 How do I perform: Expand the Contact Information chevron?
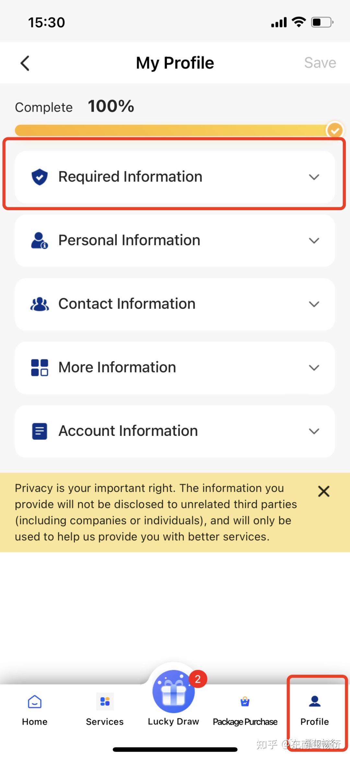[x=314, y=304]
